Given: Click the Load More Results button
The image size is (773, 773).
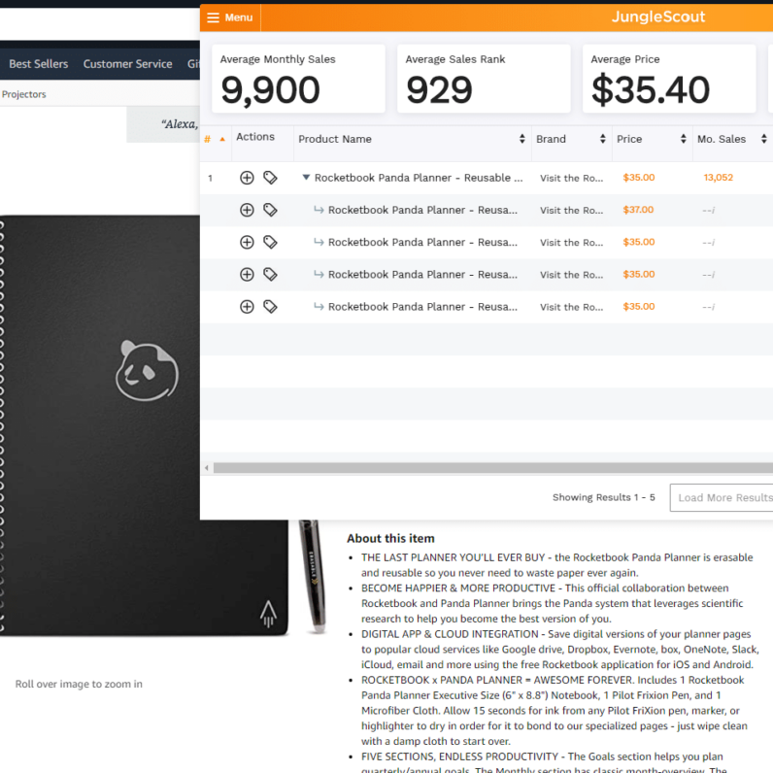Looking at the screenshot, I should [723, 497].
